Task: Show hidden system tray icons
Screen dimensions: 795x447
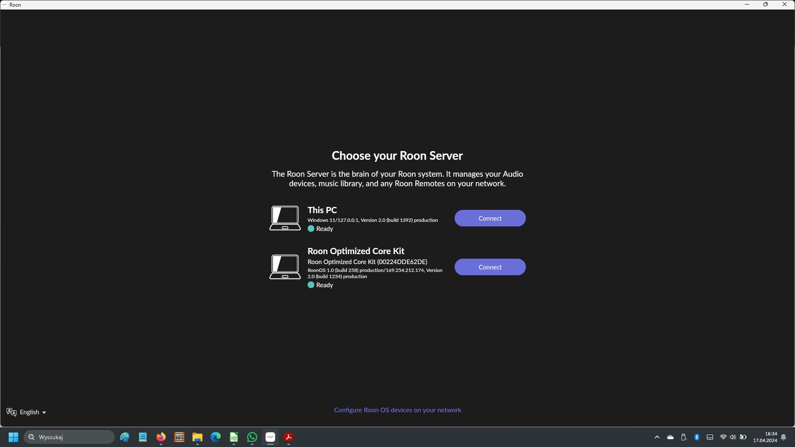Action: coord(657,437)
